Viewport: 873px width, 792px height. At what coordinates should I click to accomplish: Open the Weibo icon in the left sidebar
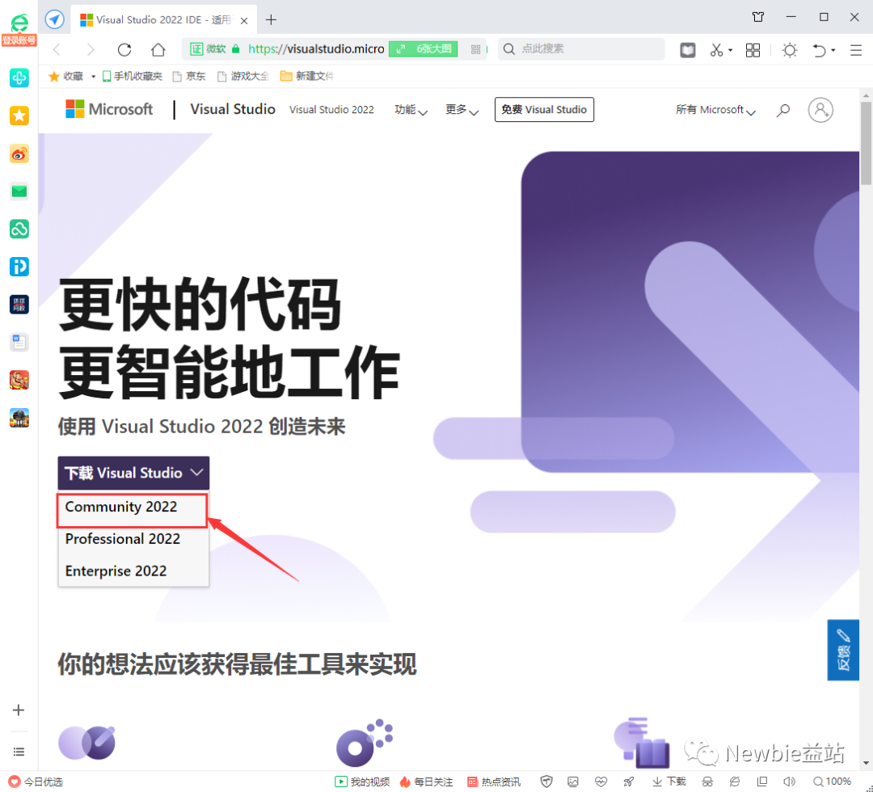tap(19, 154)
